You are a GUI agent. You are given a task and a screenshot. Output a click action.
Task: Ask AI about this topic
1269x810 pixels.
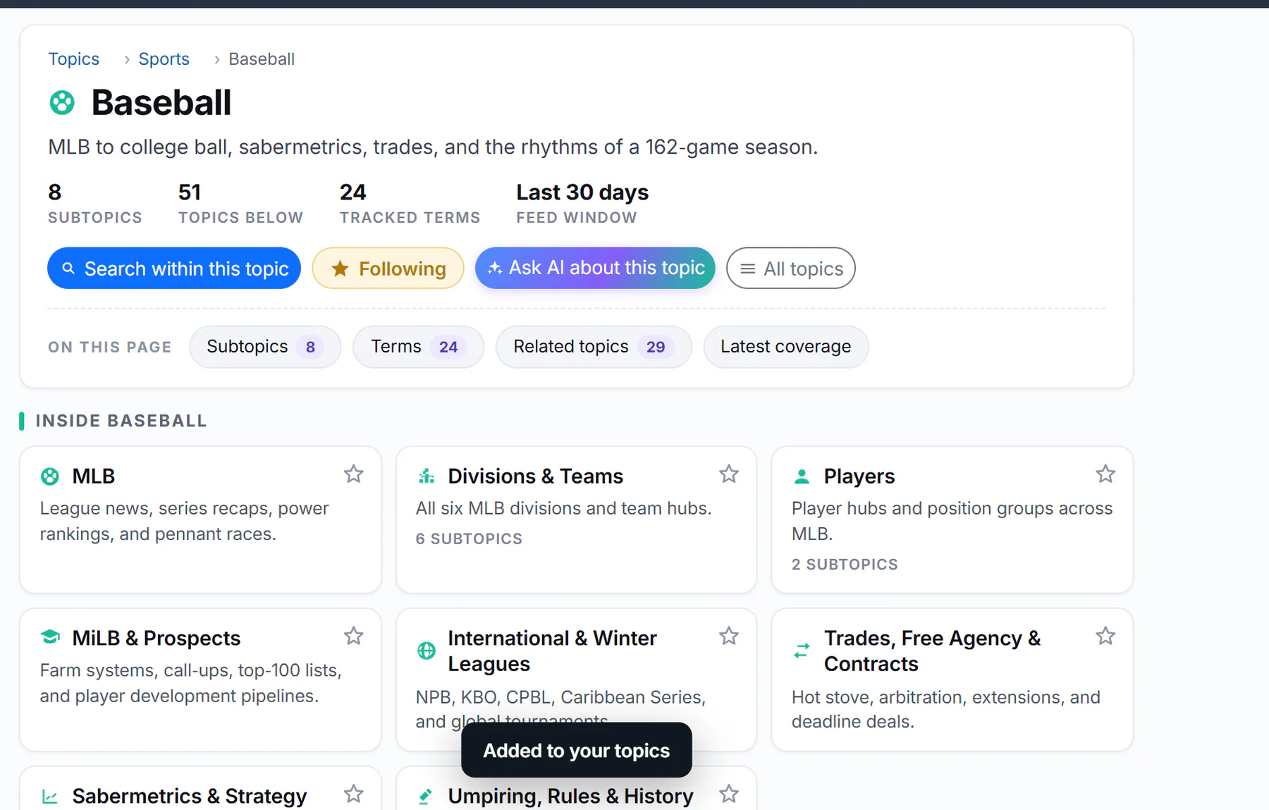click(595, 268)
